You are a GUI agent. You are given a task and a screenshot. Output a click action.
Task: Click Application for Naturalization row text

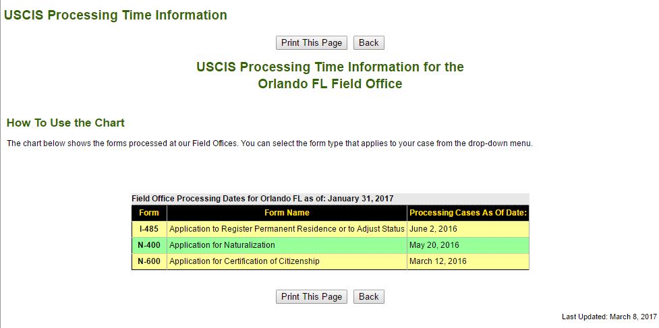point(222,245)
